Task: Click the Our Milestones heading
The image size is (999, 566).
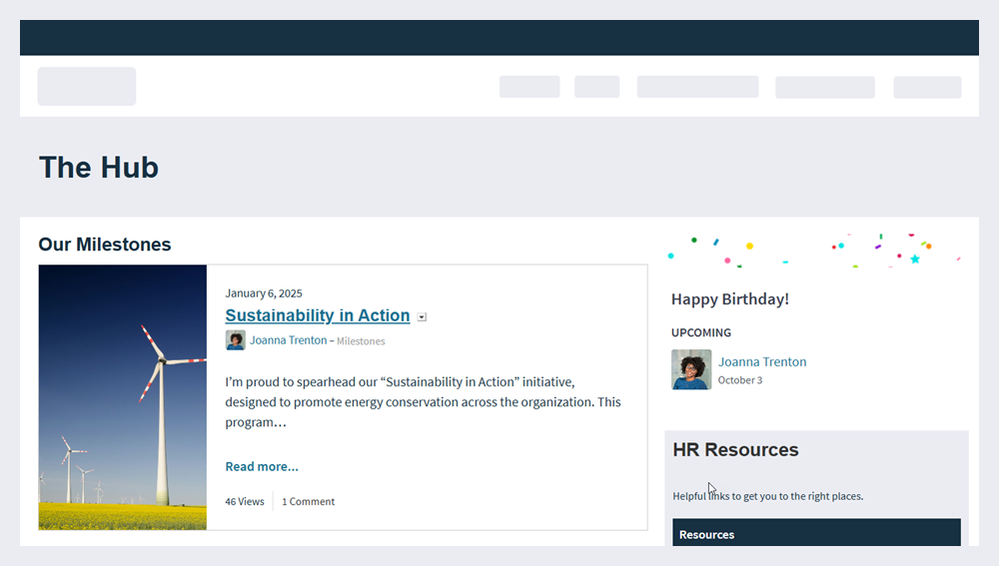Action: [x=105, y=245]
